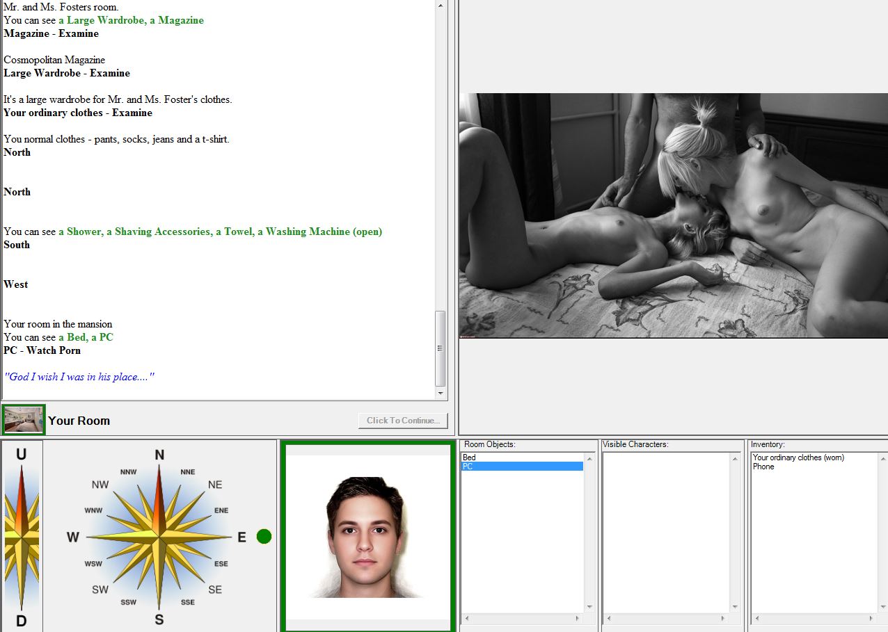Select the SW compass direction
888x632 pixels.
point(100,590)
